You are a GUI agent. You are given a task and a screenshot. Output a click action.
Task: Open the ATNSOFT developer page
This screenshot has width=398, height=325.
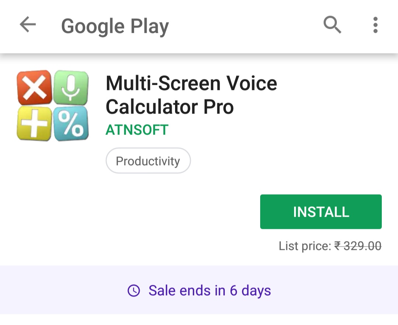(x=137, y=130)
